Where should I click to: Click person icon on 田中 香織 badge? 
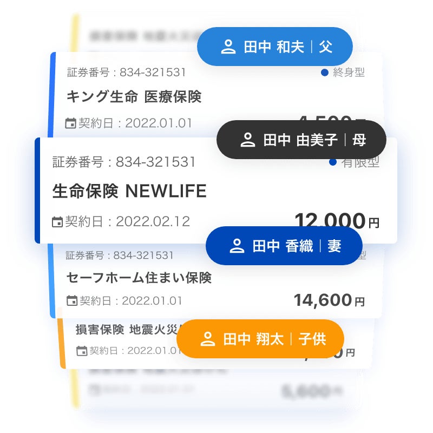pos(237,246)
